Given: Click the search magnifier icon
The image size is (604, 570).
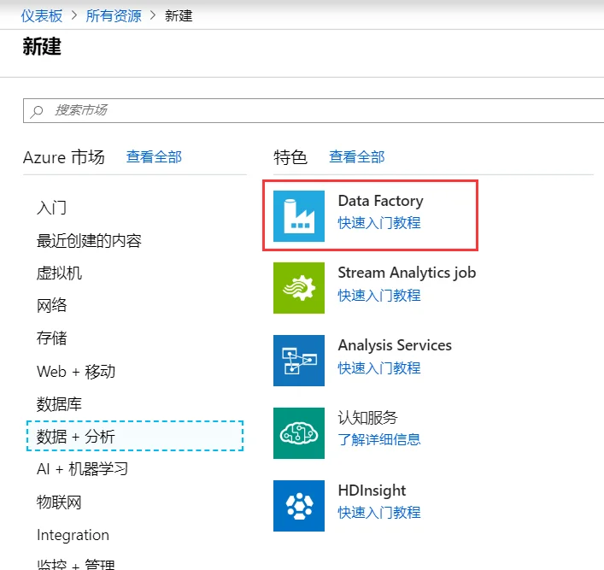Looking at the screenshot, I should (37, 111).
